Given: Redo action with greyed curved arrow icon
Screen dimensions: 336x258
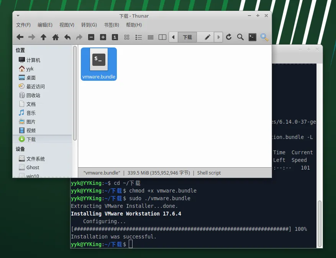Looking at the screenshot, I should [x=79, y=37].
